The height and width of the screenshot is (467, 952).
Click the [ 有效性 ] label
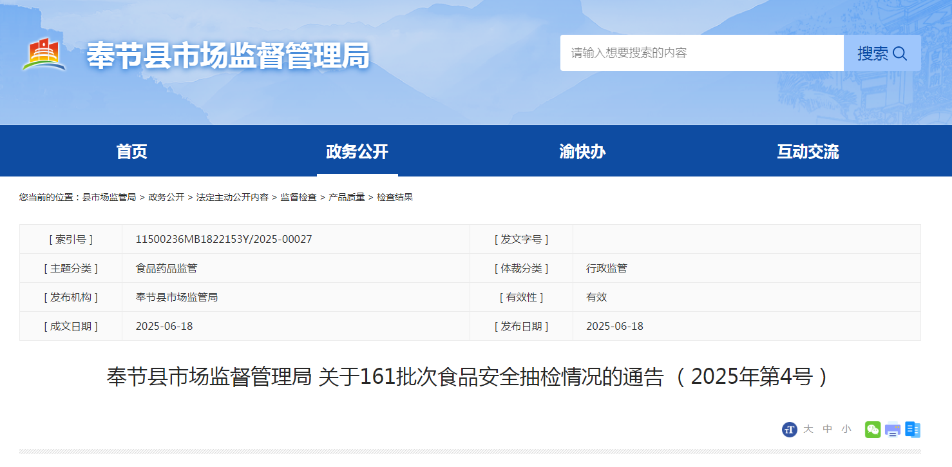pos(522,297)
